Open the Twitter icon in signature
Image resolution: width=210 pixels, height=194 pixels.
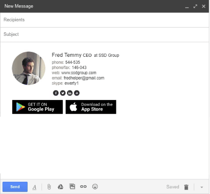63,93
